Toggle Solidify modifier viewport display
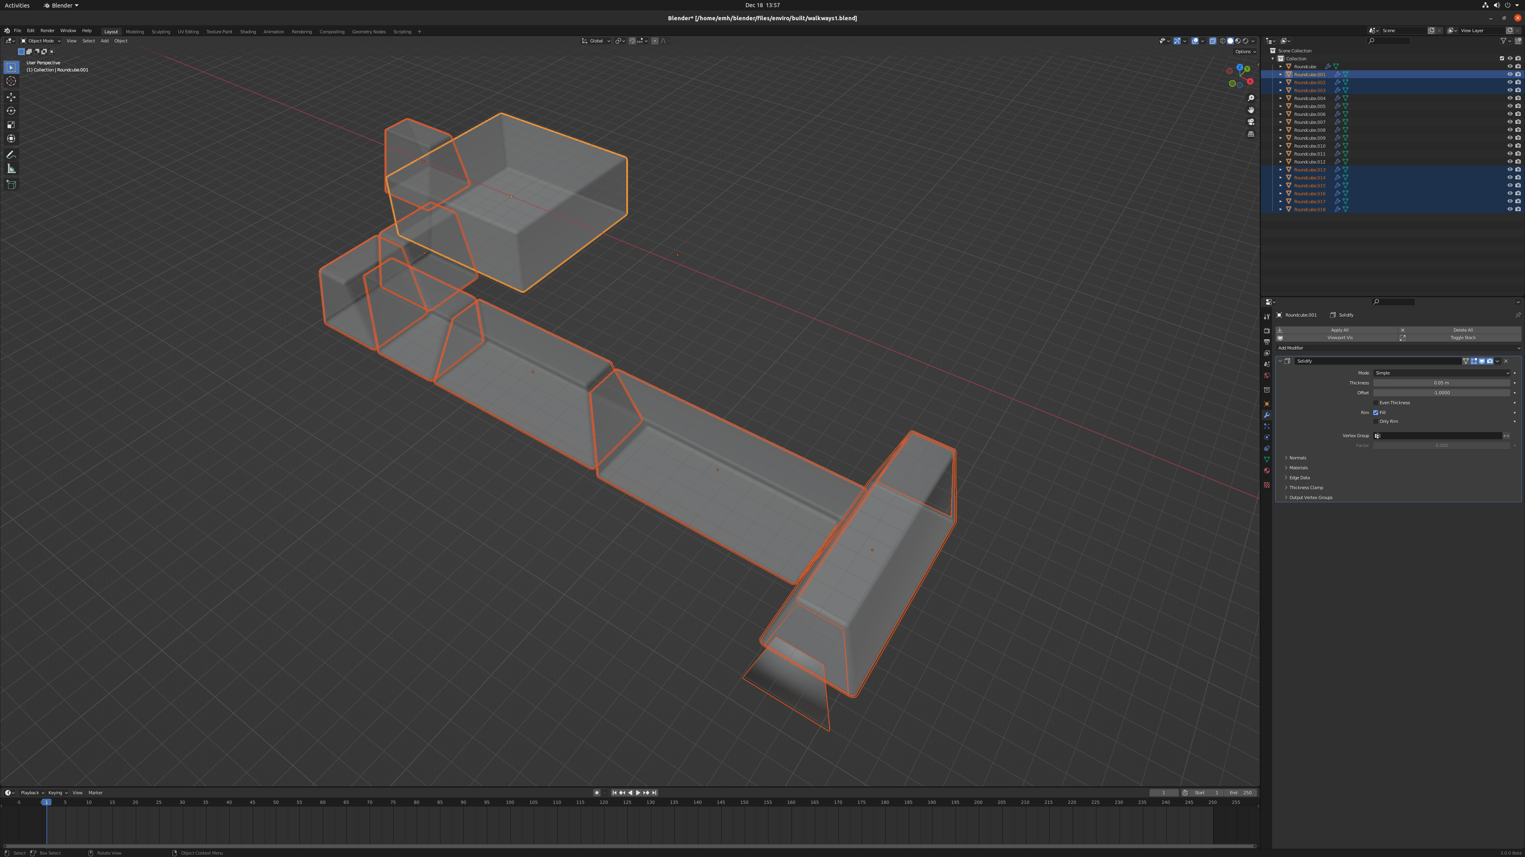Screen dimensions: 1525x857 click(x=1482, y=361)
